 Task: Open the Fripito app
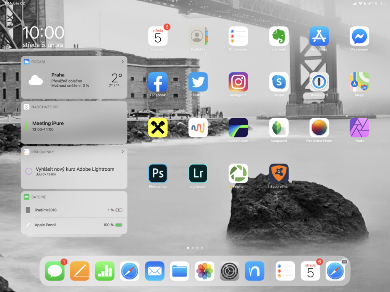point(238,173)
